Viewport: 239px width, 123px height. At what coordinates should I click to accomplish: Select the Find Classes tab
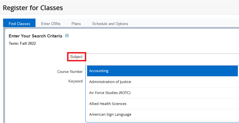click(19, 23)
